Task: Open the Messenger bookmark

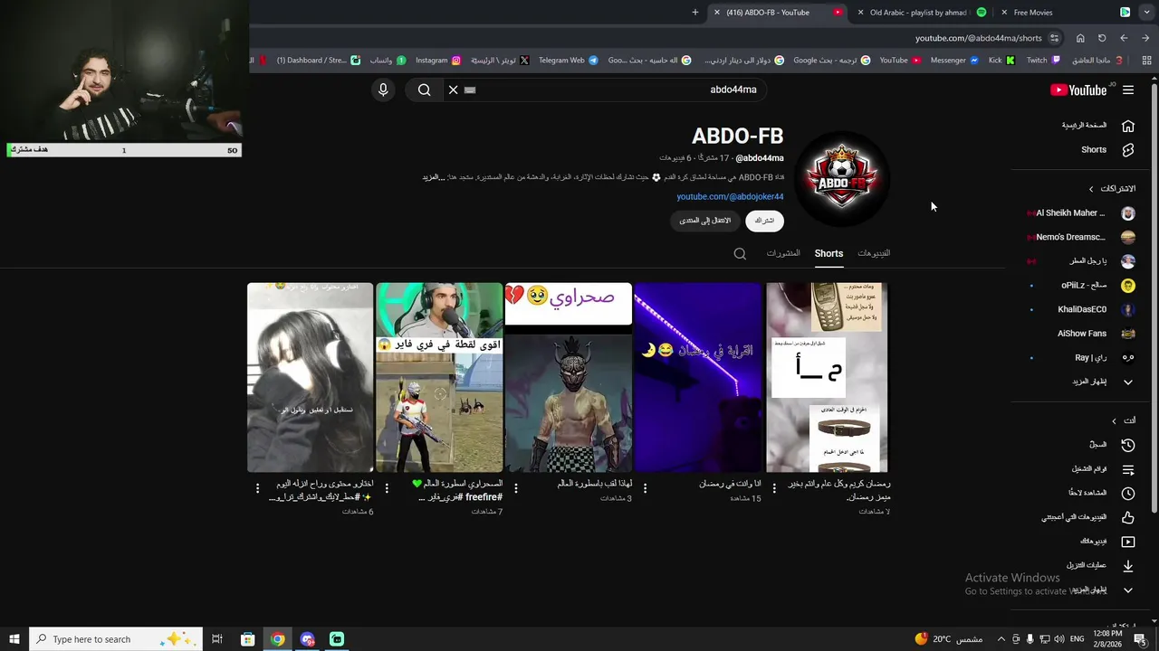Action: tap(954, 61)
